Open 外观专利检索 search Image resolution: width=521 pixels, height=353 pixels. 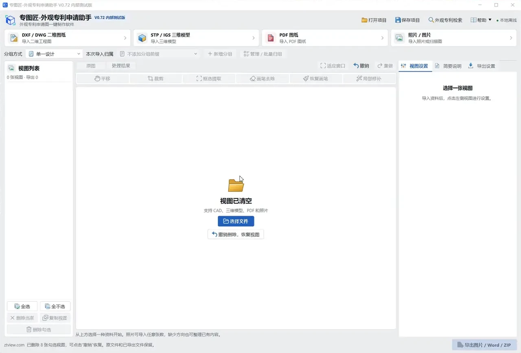click(x=445, y=20)
